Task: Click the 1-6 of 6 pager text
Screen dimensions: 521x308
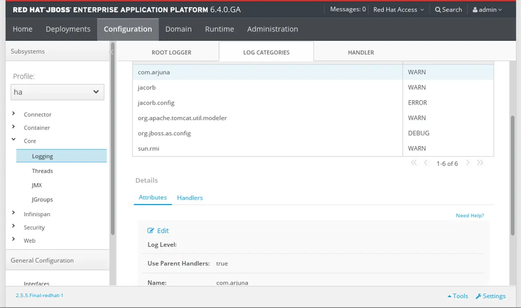Action: click(x=447, y=163)
